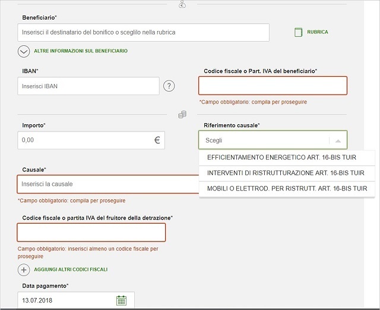Click the Beneficiario input field
Viewport: 380px width, 310px height.
[x=143, y=32]
